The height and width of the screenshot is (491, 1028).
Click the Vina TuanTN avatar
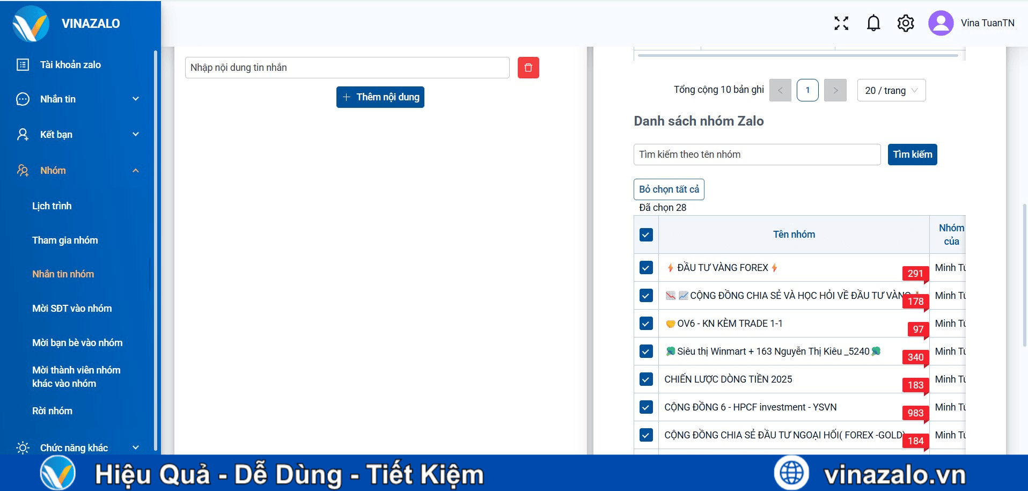pos(940,23)
